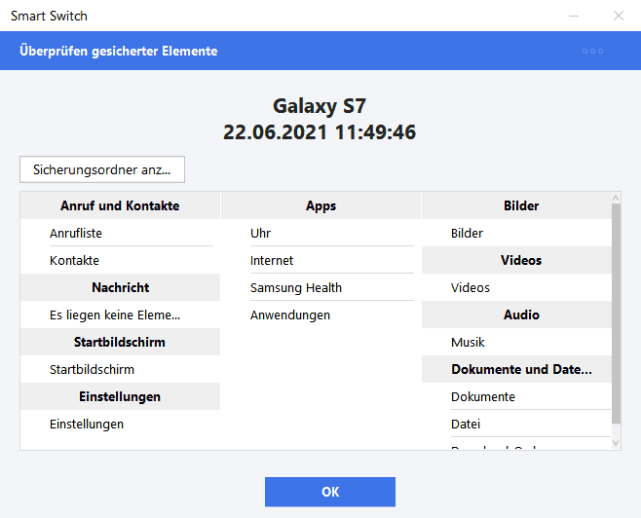Viewport: 641px width, 518px height.
Task: Open the Sicherungsordner anz... button
Action: [102, 169]
